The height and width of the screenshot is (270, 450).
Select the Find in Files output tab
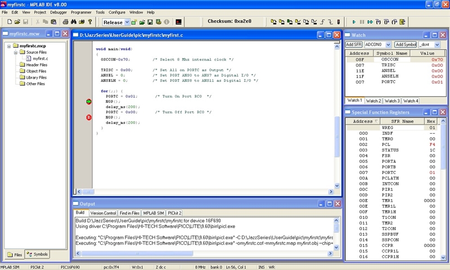[x=129, y=213]
